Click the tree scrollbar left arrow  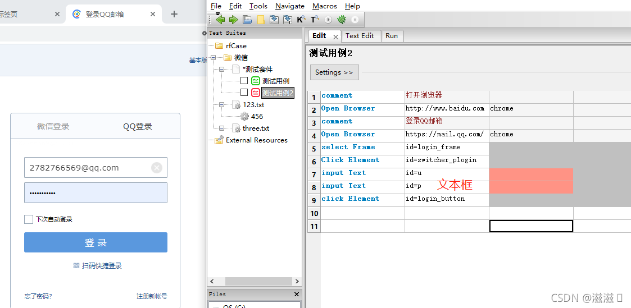pyautogui.click(x=212, y=281)
